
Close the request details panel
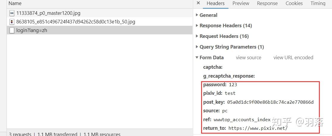(x=198, y=3)
